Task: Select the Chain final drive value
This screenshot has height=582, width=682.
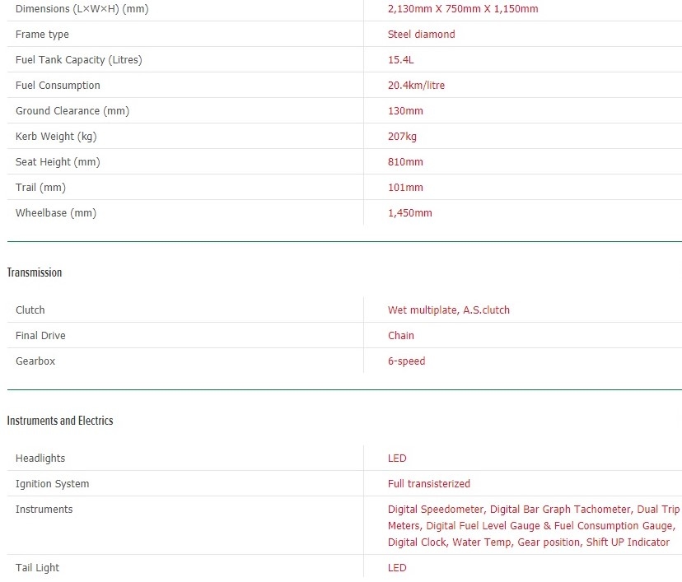Action: pos(401,336)
